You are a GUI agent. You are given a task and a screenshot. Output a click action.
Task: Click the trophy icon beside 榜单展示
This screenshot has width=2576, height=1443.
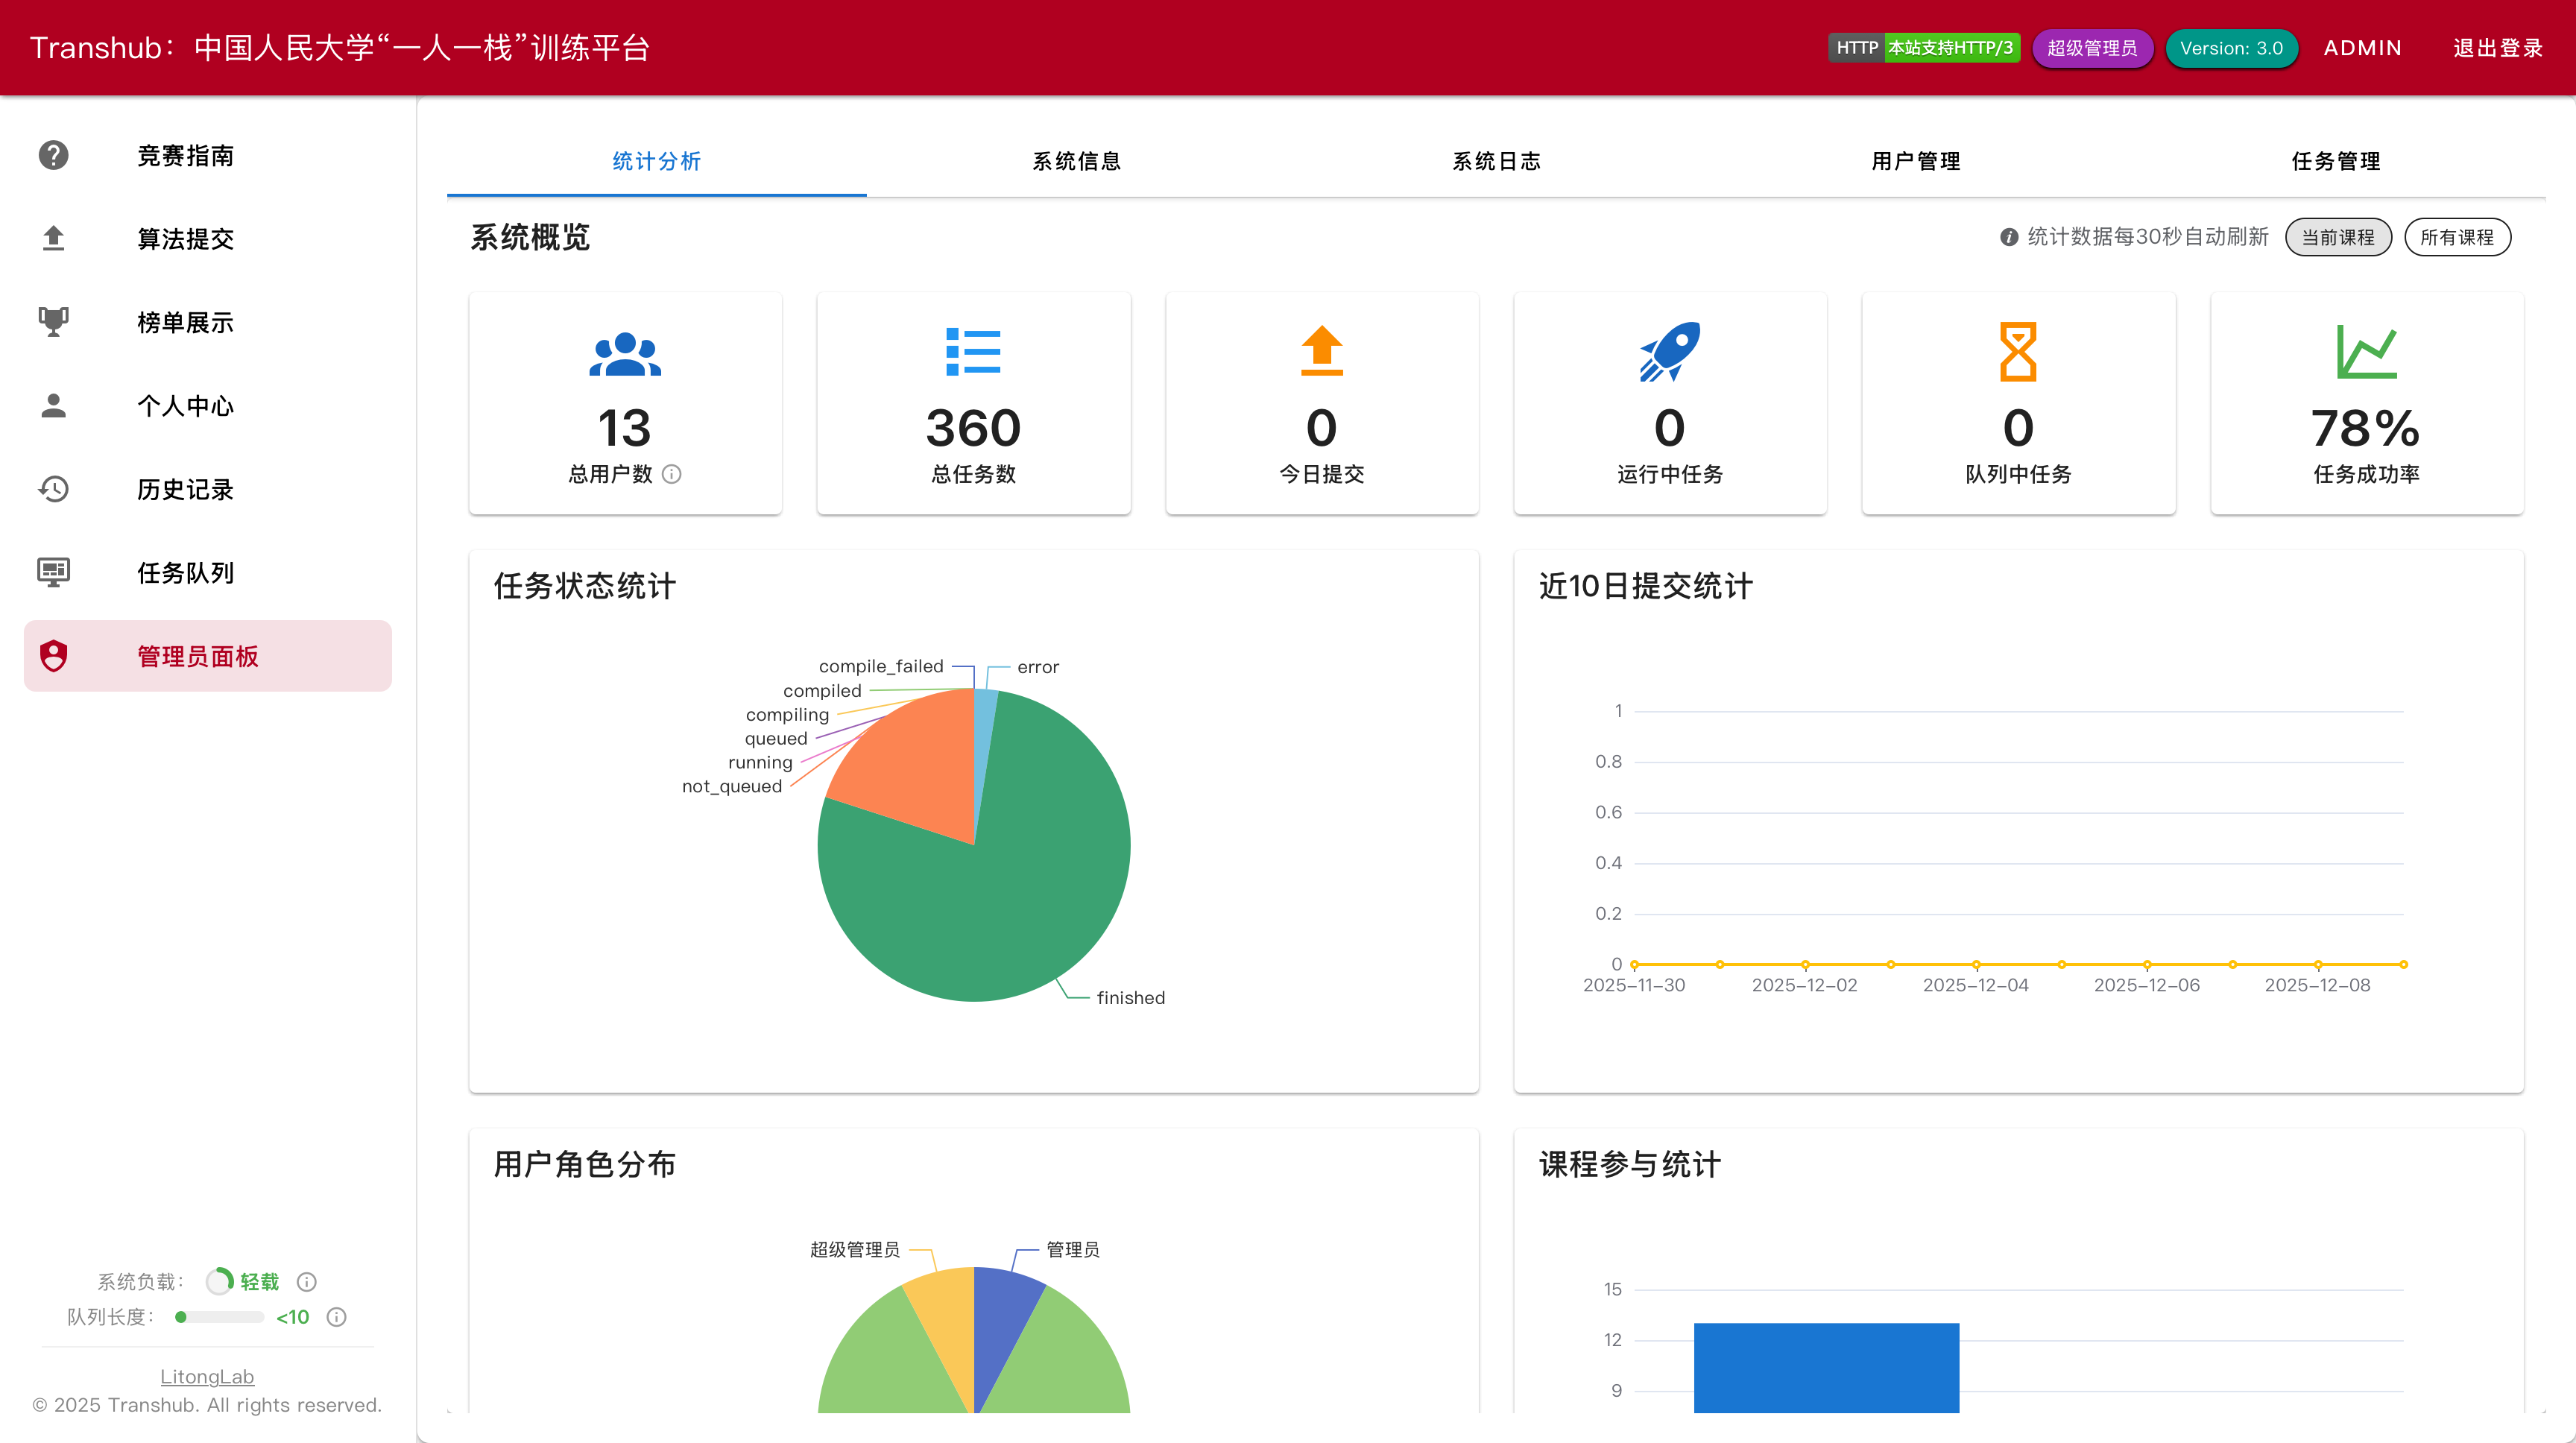[53, 322]
